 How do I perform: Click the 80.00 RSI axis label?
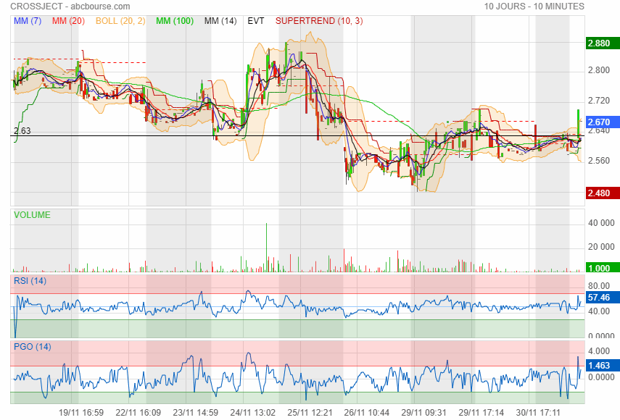pyautogui.click(x=599, y=286)
